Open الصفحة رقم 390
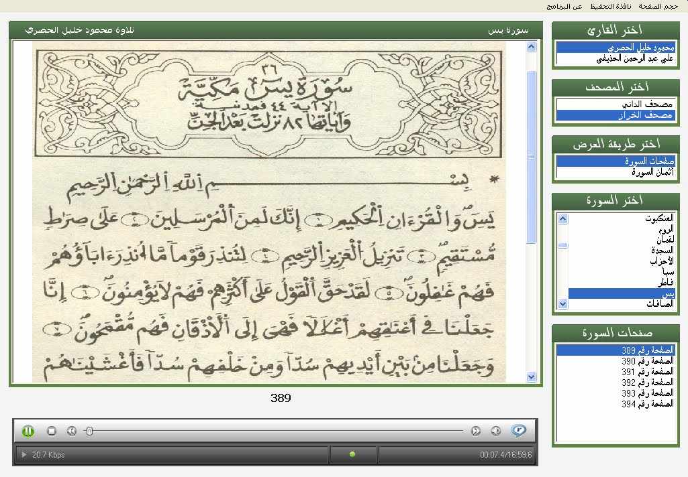This screenshot has height=477, width=688. (616, 361)
